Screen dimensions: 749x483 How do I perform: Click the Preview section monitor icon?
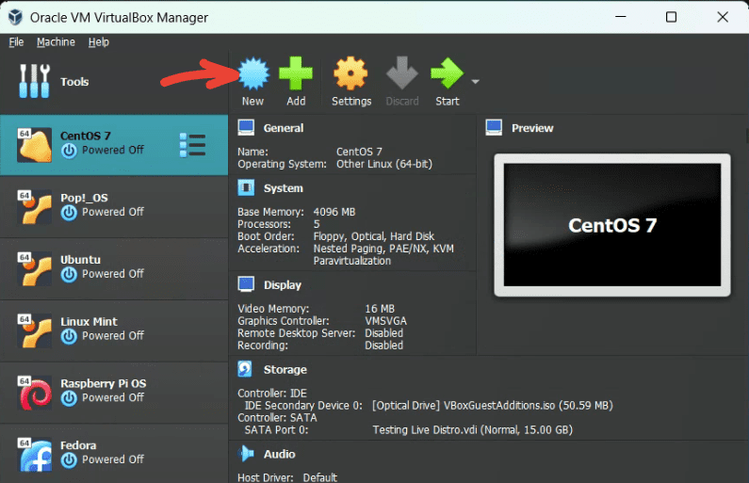click(494, 128)
